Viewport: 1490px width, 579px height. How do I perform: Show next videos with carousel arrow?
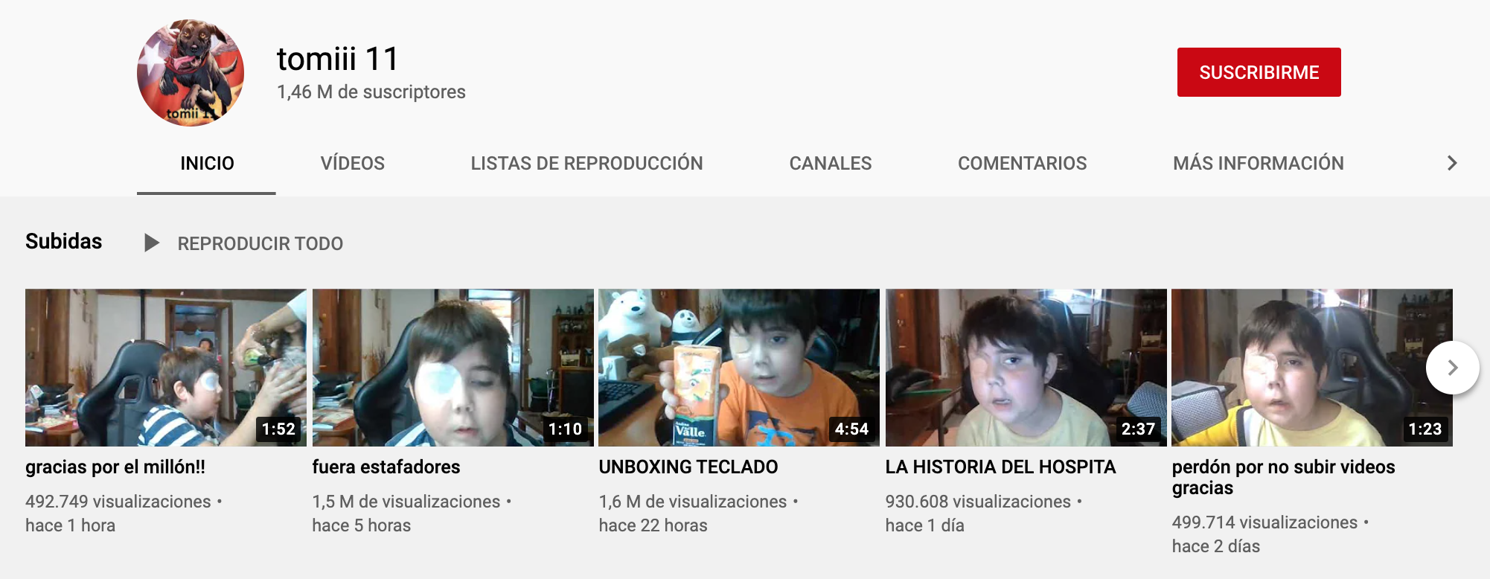[1451, 368]
